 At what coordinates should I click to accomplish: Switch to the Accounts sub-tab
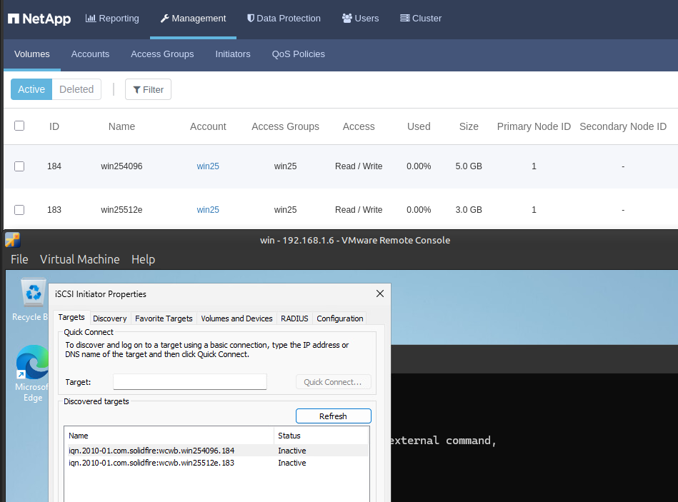(x=90, y=54)
